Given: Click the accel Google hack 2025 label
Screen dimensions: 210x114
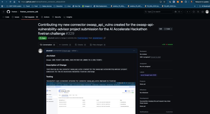Looking at the screenshot, I should 149,75.
